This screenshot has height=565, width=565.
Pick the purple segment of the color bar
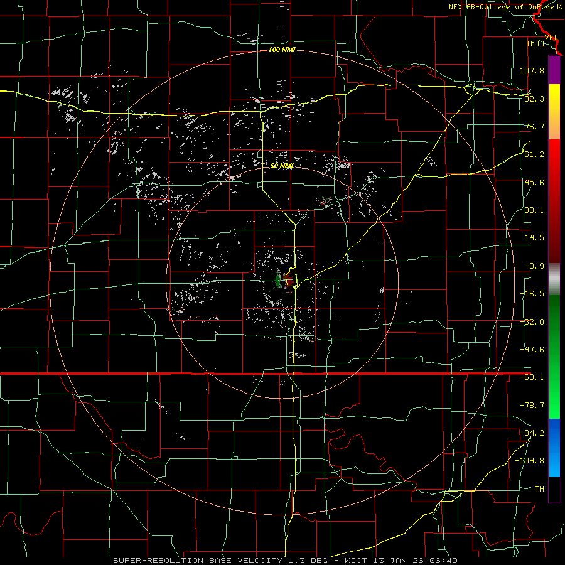[x=554, y=70]
